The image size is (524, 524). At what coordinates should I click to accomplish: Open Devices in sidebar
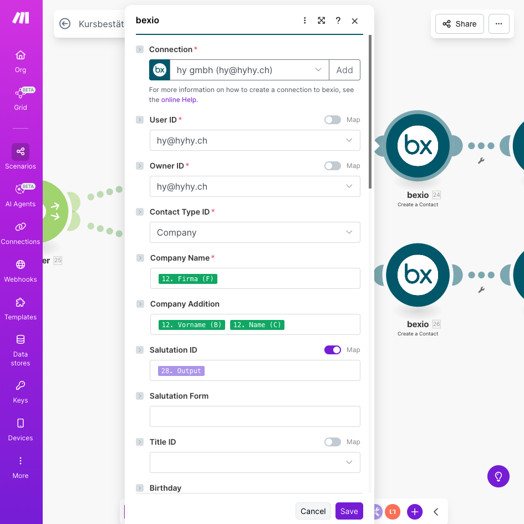point(21,430)
